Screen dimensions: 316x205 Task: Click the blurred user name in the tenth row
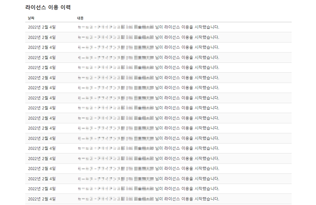tap(115, 118)
